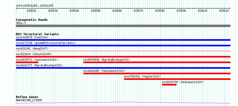The width and height of the screenshot is (238, 106).
Task: Click the magenta NKAIN3 gene line
Action: click(123, 103)
